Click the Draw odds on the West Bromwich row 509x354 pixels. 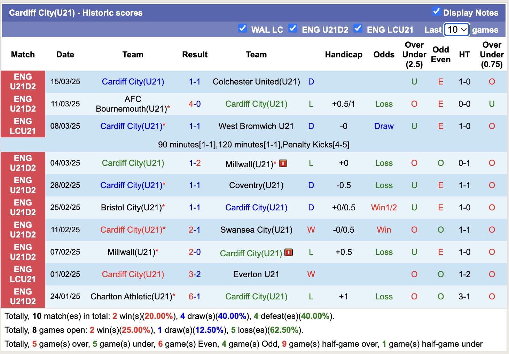(384, 126)
